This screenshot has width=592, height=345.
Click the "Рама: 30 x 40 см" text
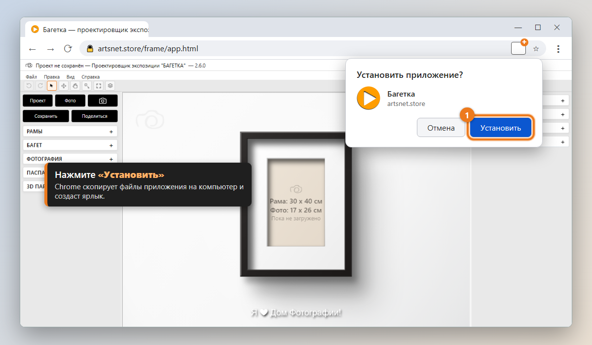(296, 202)
